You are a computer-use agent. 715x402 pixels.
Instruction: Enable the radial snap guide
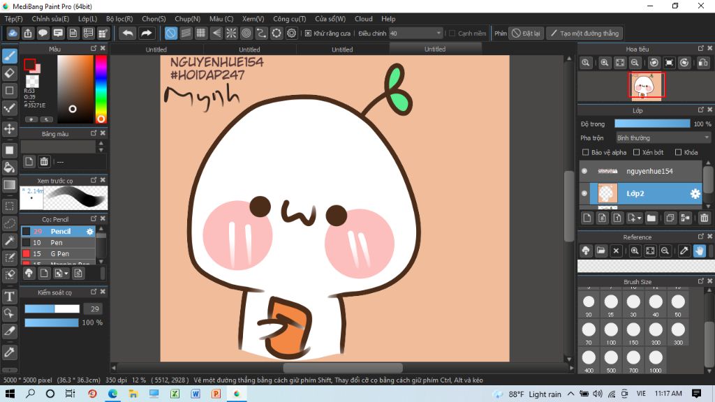(231, 33)
